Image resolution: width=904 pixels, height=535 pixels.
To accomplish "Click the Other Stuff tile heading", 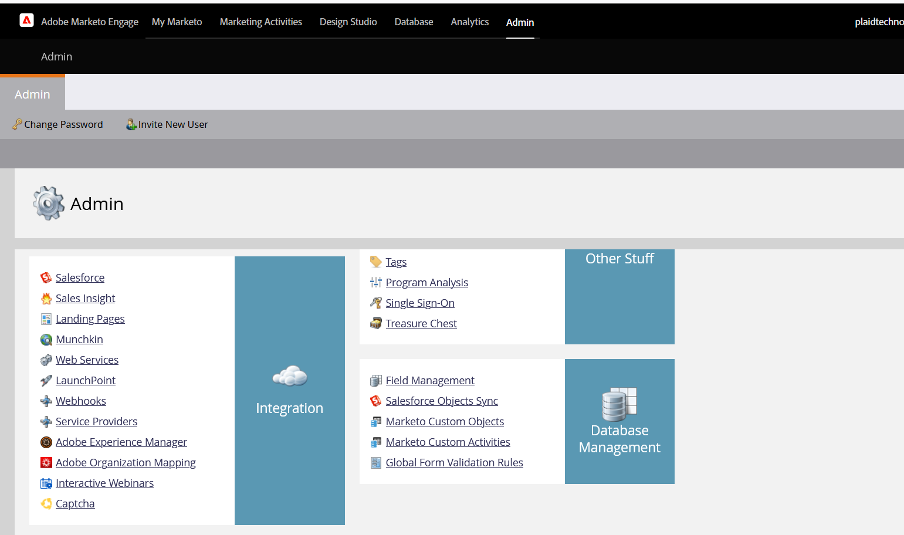I will coord(619,258).
